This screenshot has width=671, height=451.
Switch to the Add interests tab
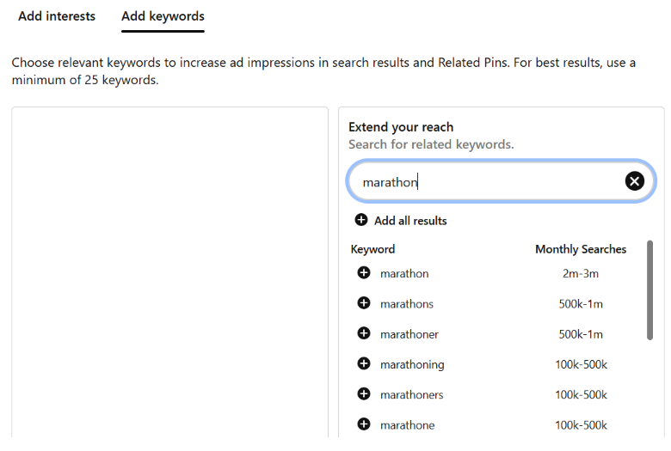[x=57, y=16]
